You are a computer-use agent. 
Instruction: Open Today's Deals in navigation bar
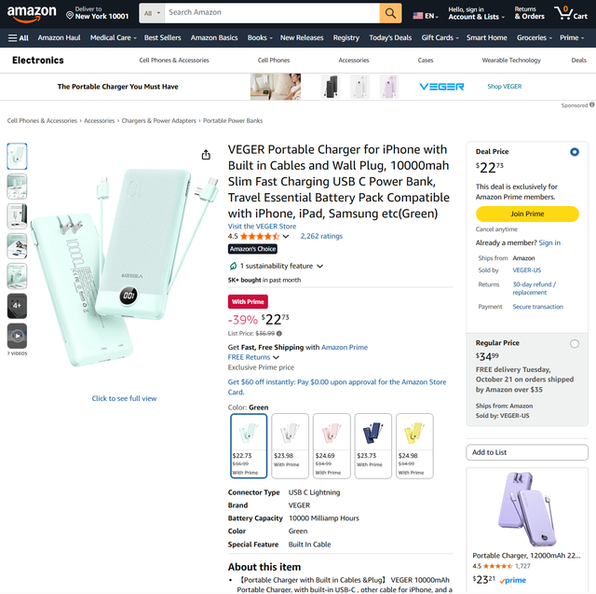pyautogui.click(x=390, y=38)
